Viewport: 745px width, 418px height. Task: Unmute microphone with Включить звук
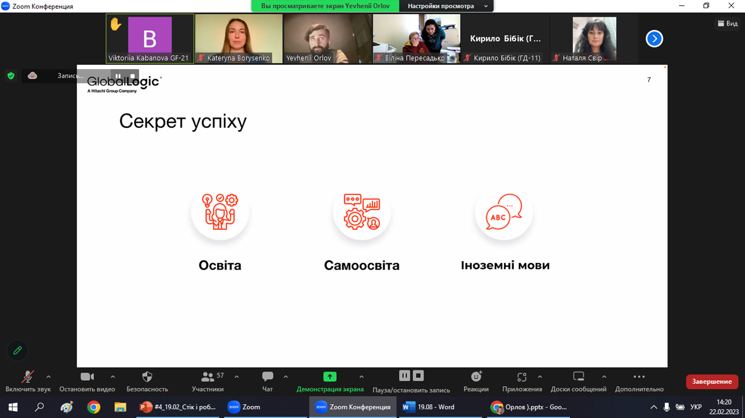27,377
